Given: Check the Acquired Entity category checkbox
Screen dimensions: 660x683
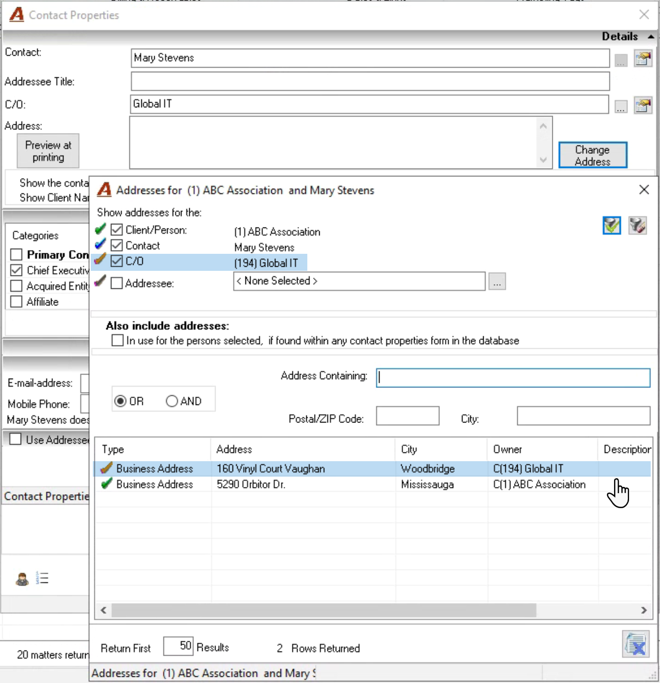Looking at the screenshot, I should click(x=16, y=286).
